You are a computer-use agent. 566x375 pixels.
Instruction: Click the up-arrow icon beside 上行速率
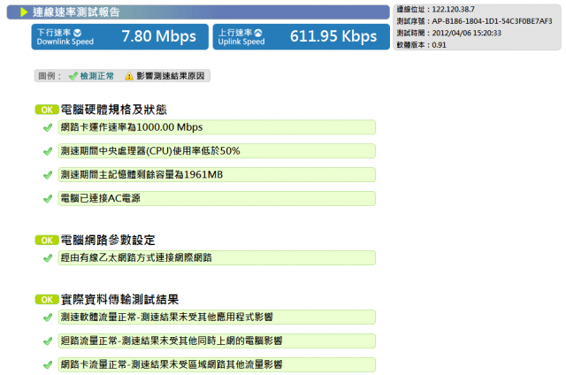pos(257,33)
